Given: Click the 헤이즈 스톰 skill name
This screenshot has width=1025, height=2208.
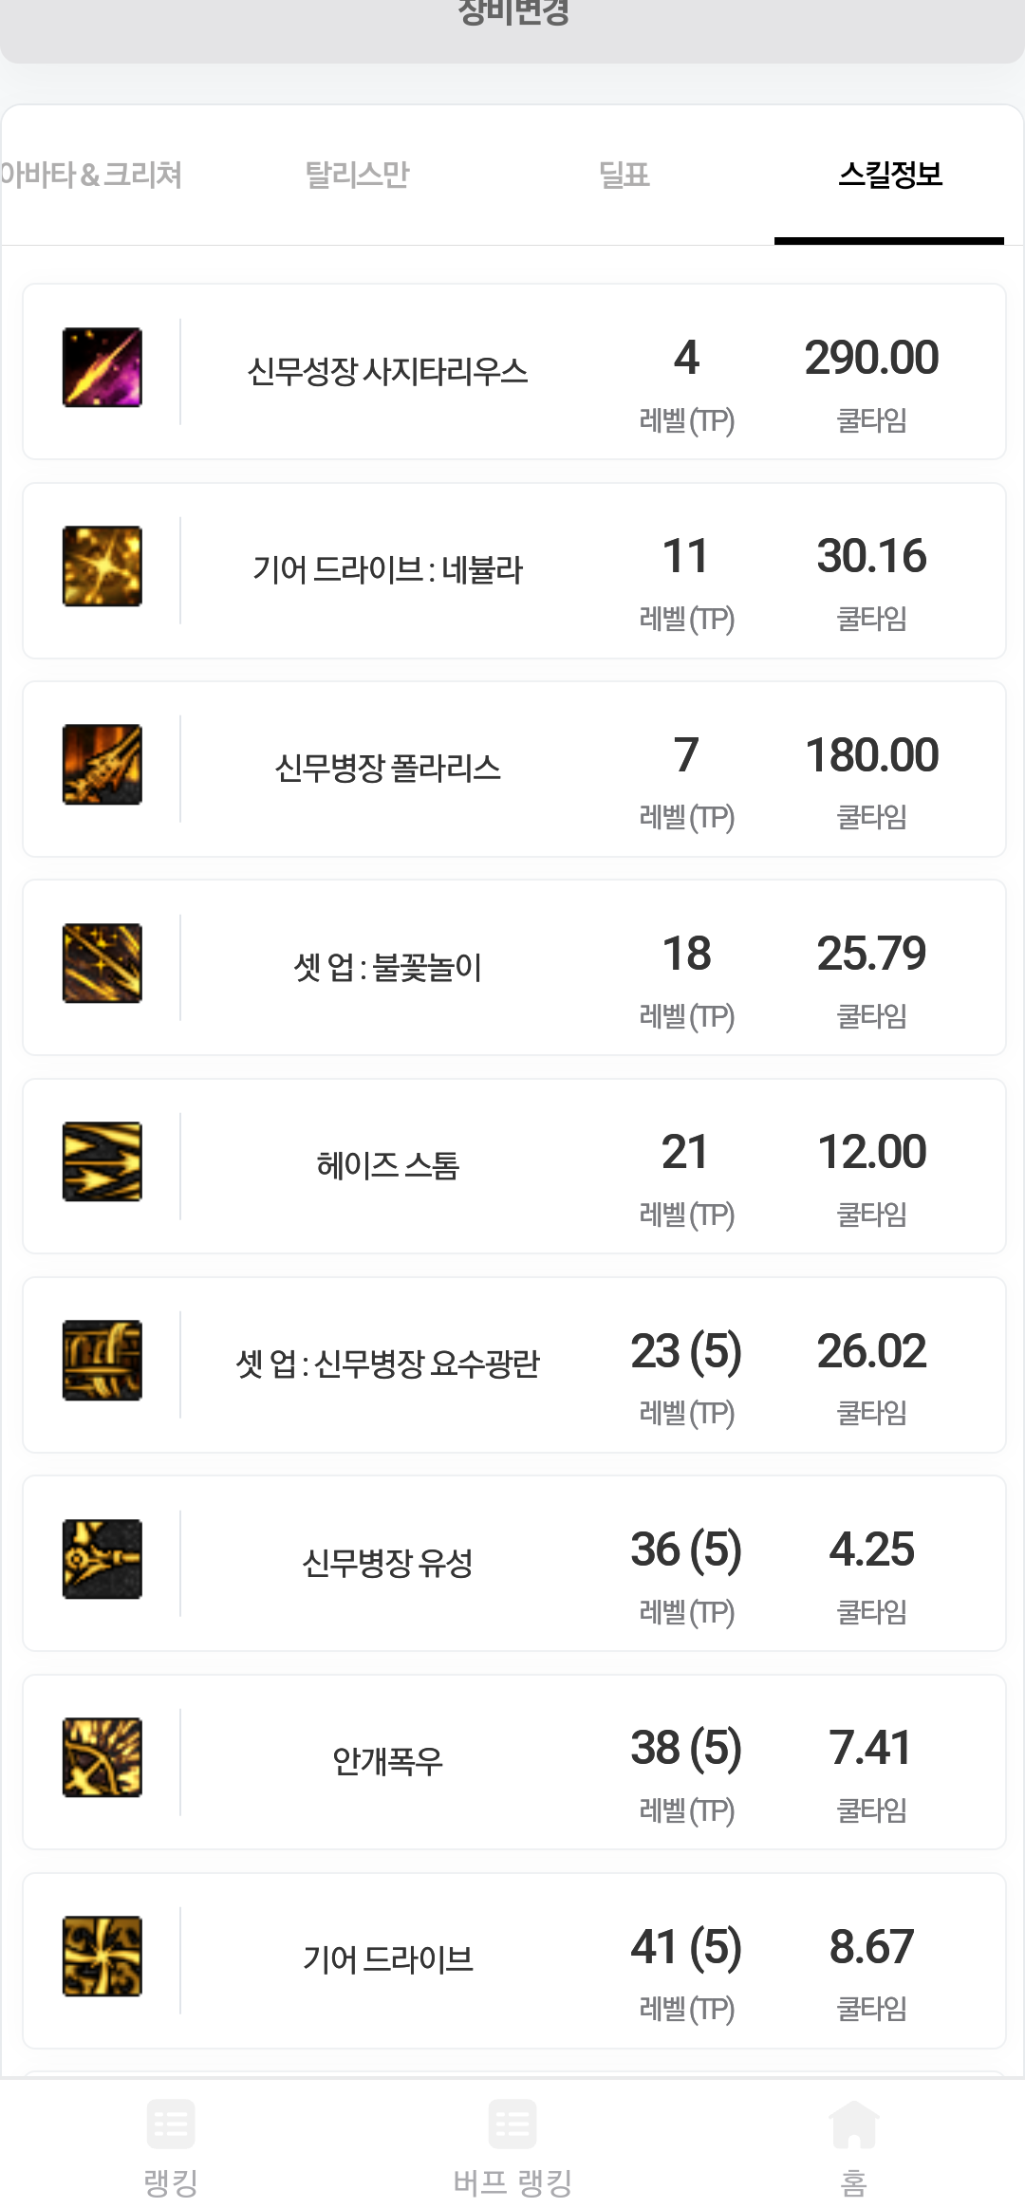Looking at the screenshot, I should coord(387,1165).
